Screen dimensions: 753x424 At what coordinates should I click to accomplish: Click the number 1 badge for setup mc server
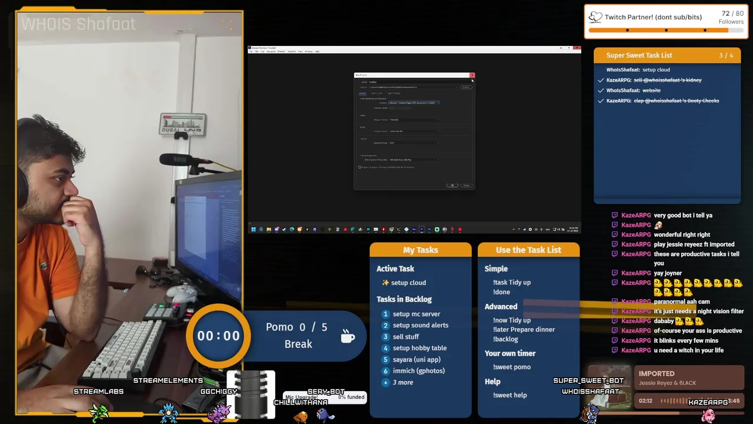coord(385,314)
